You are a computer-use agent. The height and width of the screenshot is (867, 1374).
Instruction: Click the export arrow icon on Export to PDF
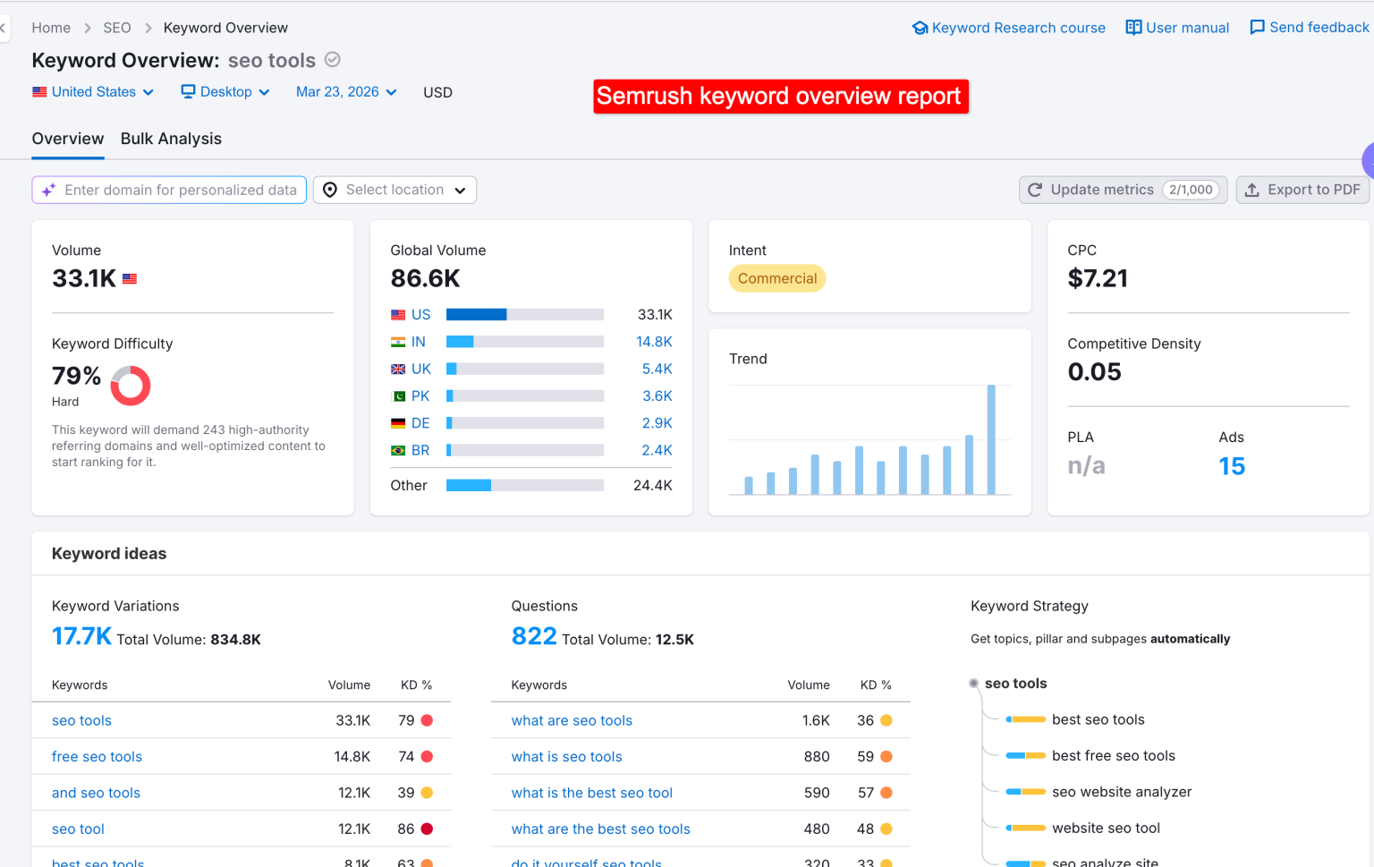[1252, 190]
